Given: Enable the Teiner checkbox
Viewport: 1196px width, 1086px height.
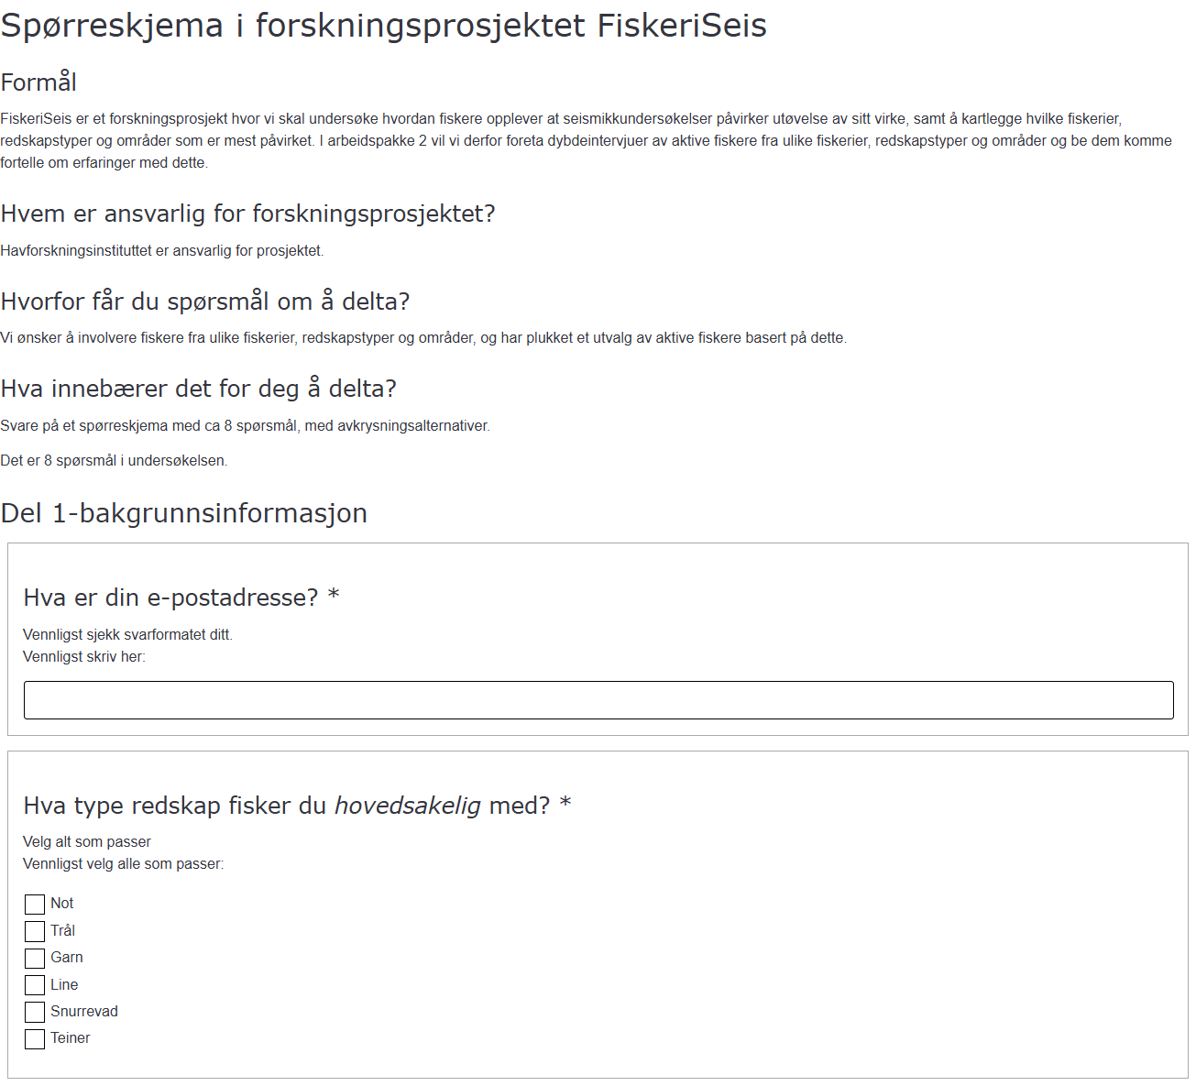Looking at the screenshot, I should coord(35,1038).
